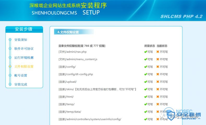
Task: Click the SHLCMS PHP 4.2 version label
Action: (x=181, y=16)
